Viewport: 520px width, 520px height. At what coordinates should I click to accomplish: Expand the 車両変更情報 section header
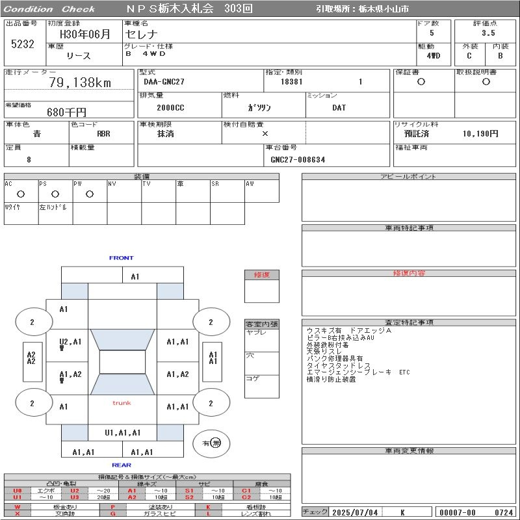click(408, 450)
